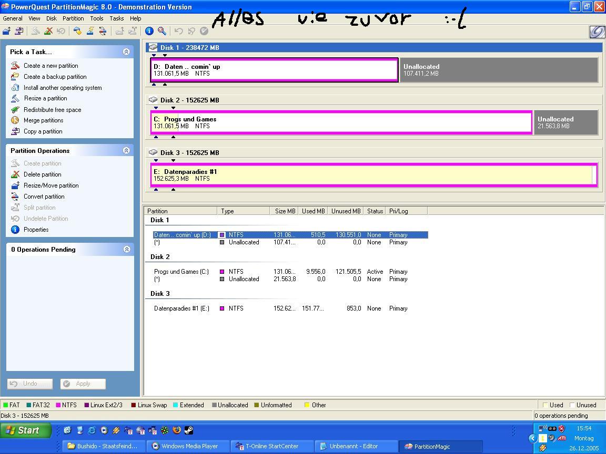The image size is (606, 454).
Task: Sort list by Size MB column header
Action: (285, 211)
